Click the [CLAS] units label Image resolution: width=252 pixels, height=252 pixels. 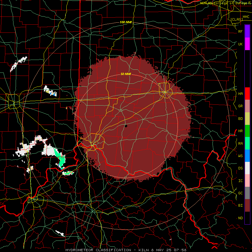click(237, 19)
